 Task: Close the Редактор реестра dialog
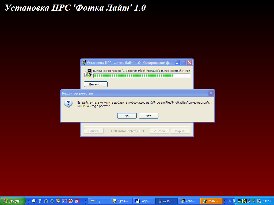pos(211,93)
